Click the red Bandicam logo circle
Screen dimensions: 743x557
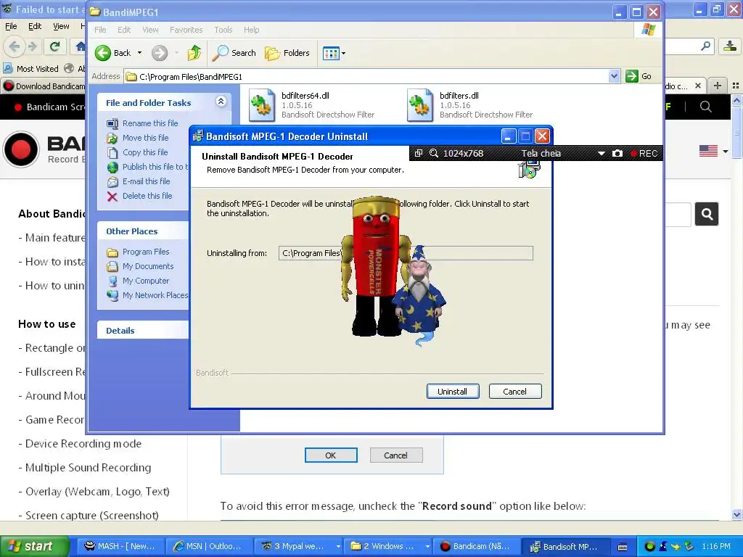coord(21,149)
